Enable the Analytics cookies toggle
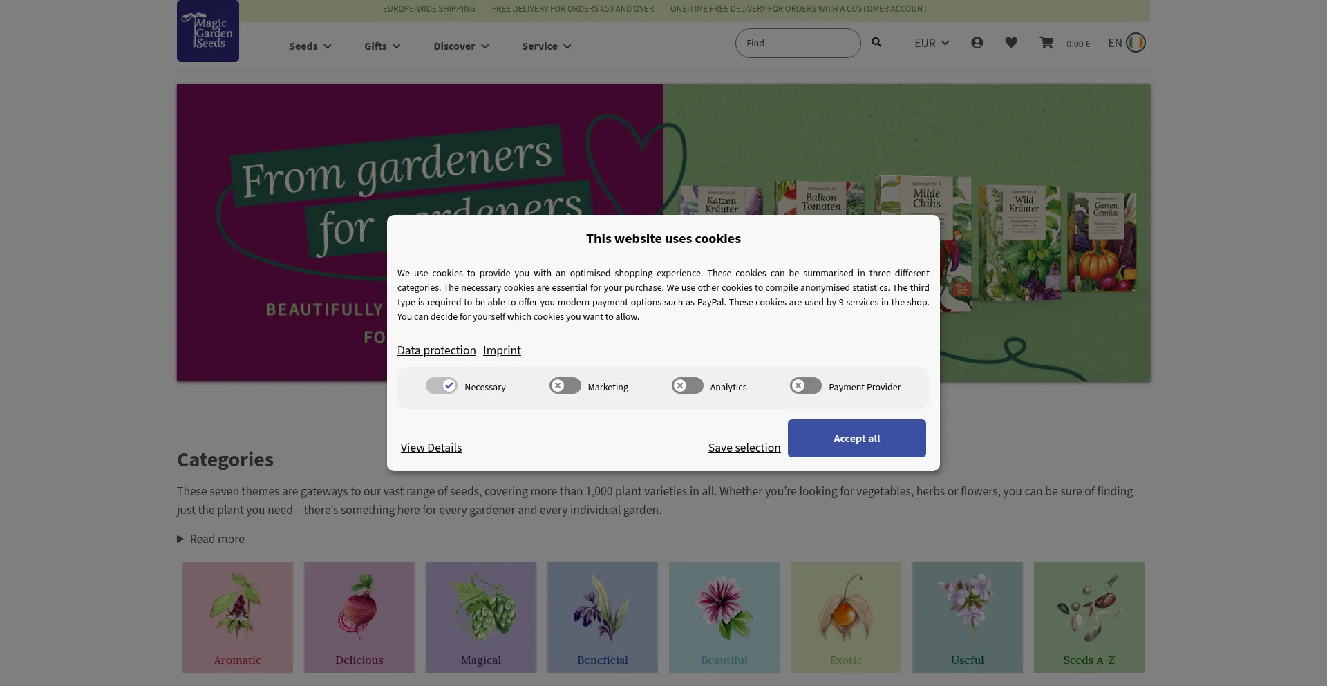This screenshot has width=1327, height=686. click(x=686, y=385)
